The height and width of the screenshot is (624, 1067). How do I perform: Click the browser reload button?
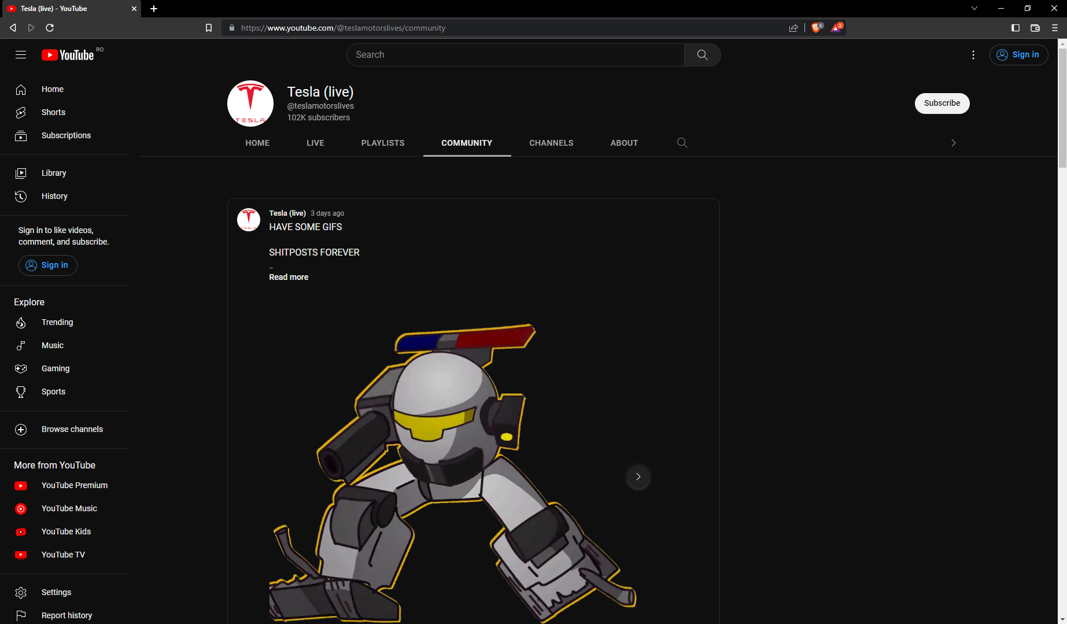pos(50,28)
